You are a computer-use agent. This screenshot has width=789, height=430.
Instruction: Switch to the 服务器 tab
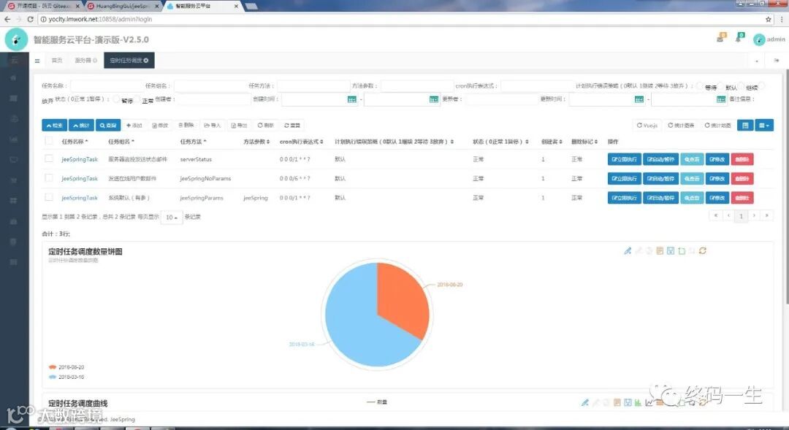point(85,61)
